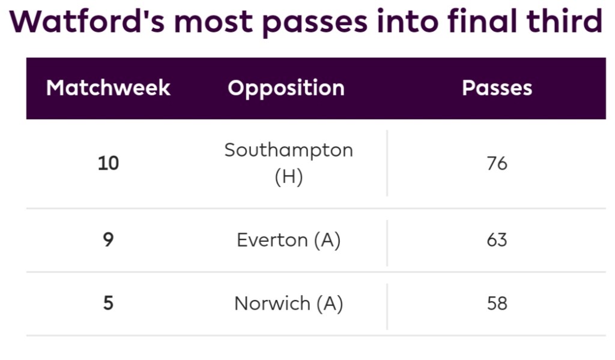Select the Everton (A) opposition cell
Viewport: 615px width, 360px height.
(288, 240)
